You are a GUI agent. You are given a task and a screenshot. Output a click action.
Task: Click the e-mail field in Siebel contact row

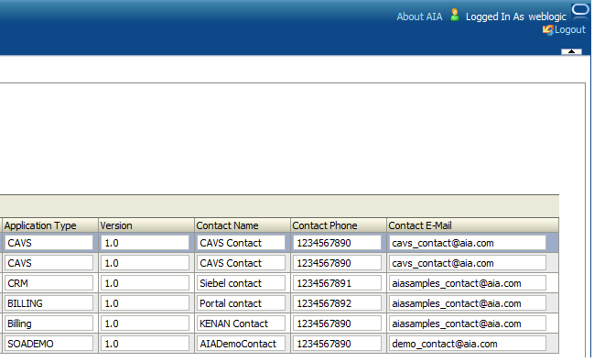point(468,283)
